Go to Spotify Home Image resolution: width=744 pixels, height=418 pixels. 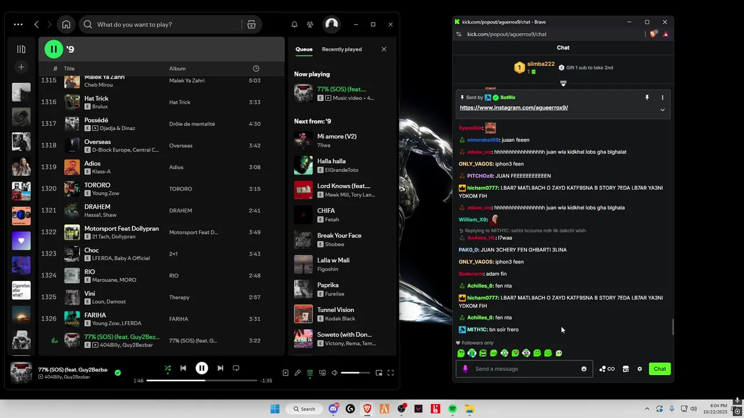(x=66, y=24)
